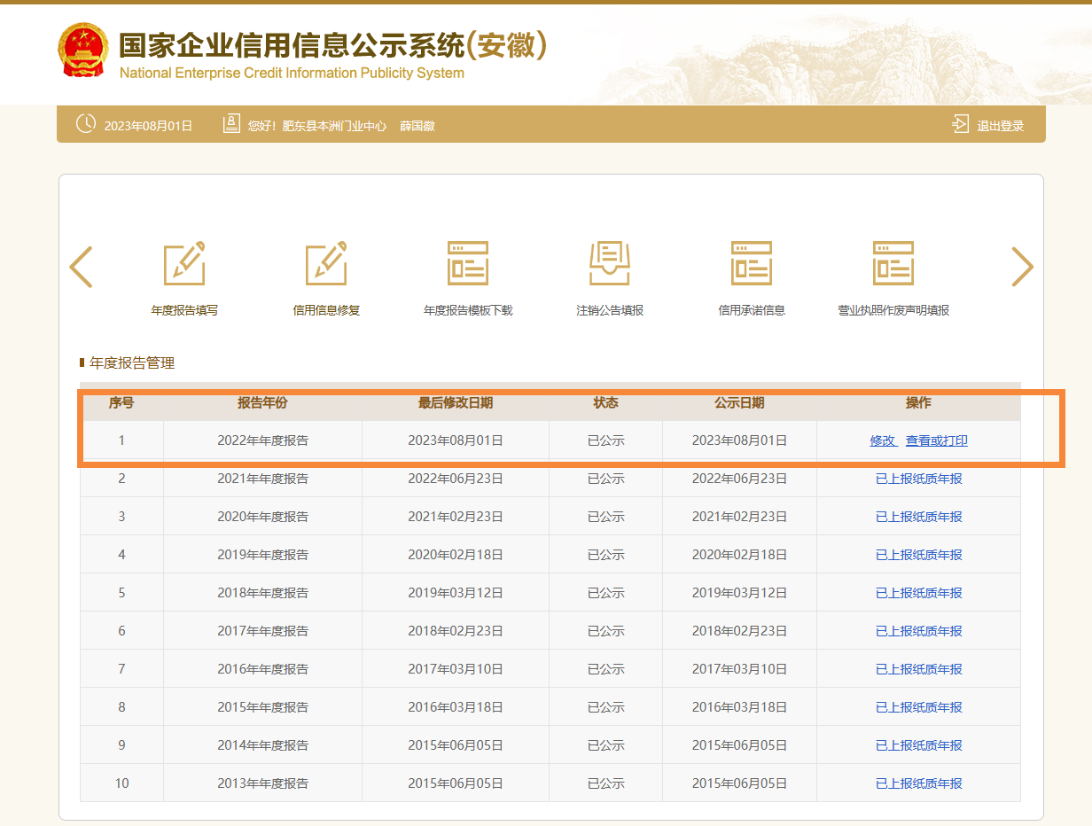Click 已上报纸质年报 in 2013 row
1092x826 pixels.
click(919, 783)
